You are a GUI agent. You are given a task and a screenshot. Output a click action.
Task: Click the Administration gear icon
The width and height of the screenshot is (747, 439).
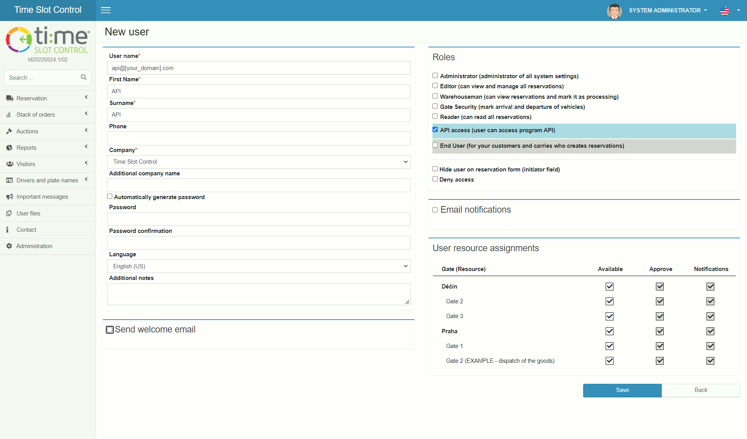coord(9,246)
